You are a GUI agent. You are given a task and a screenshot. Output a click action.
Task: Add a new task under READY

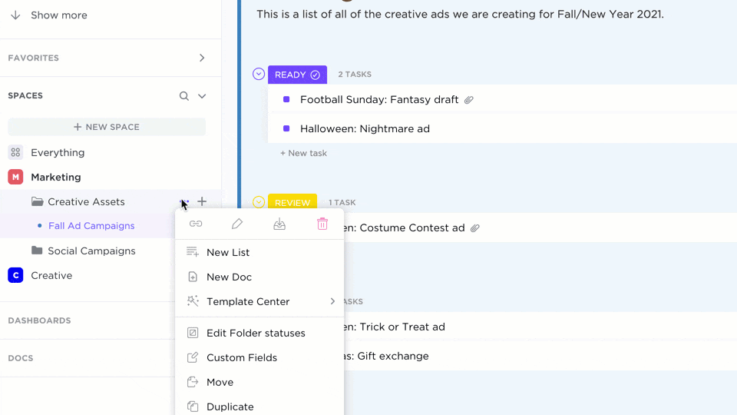[304, 153]
